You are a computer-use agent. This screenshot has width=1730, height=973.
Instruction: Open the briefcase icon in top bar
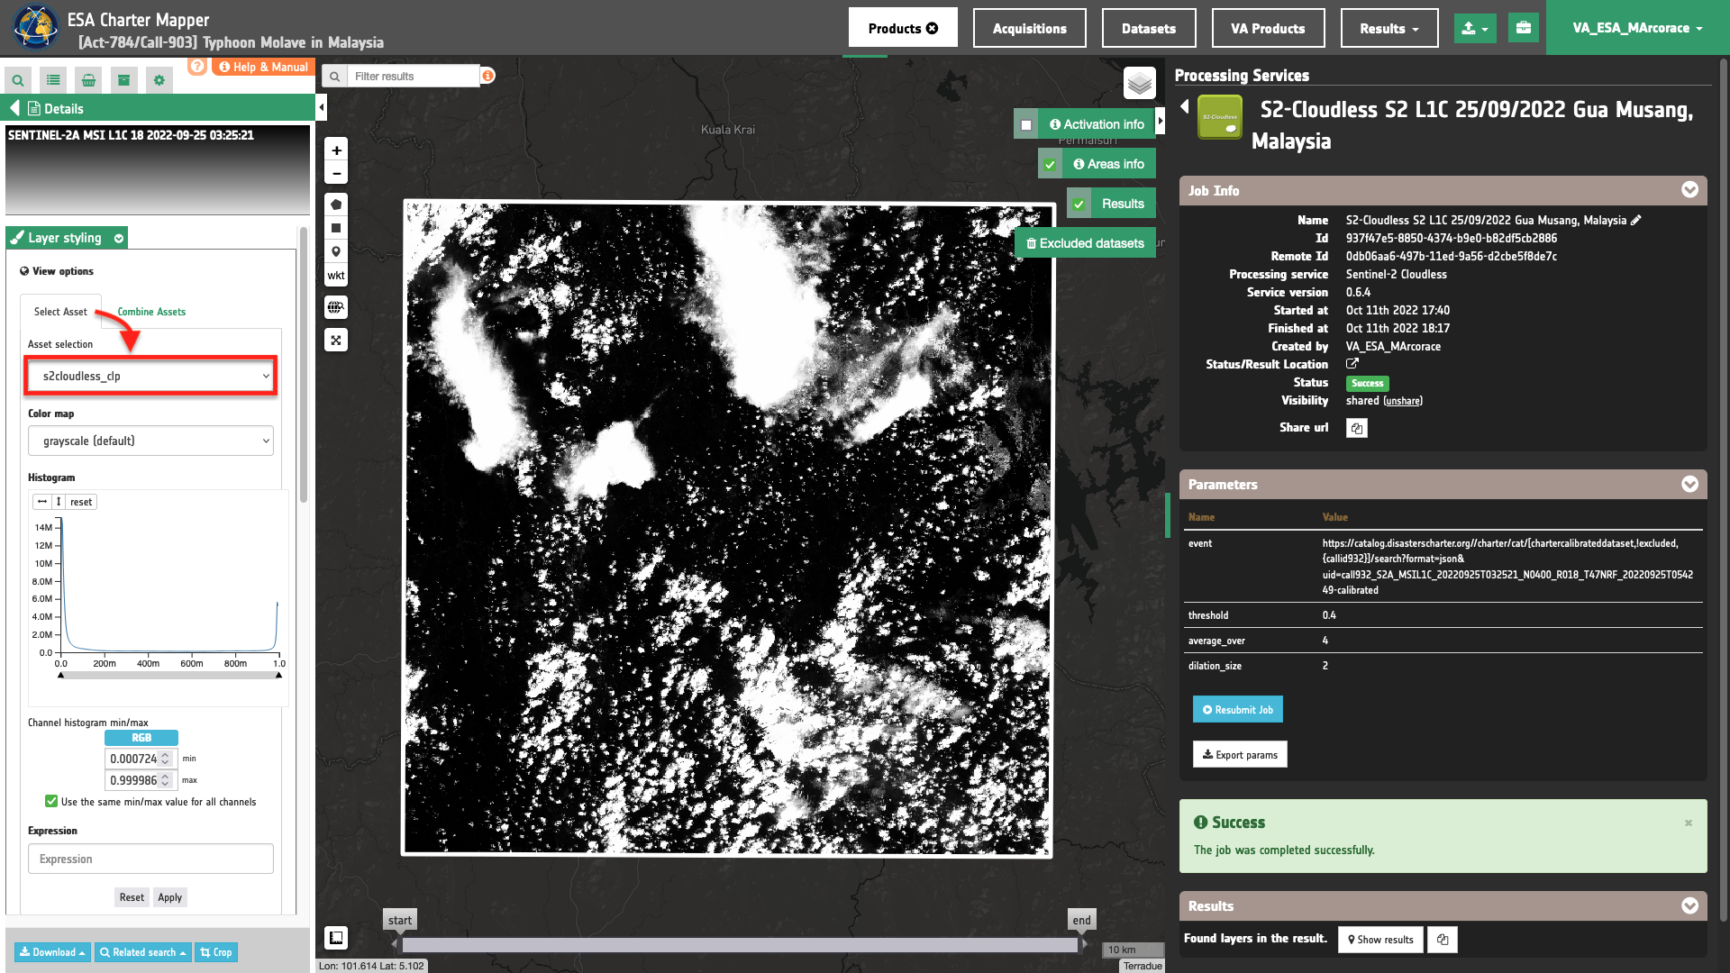1524,28
